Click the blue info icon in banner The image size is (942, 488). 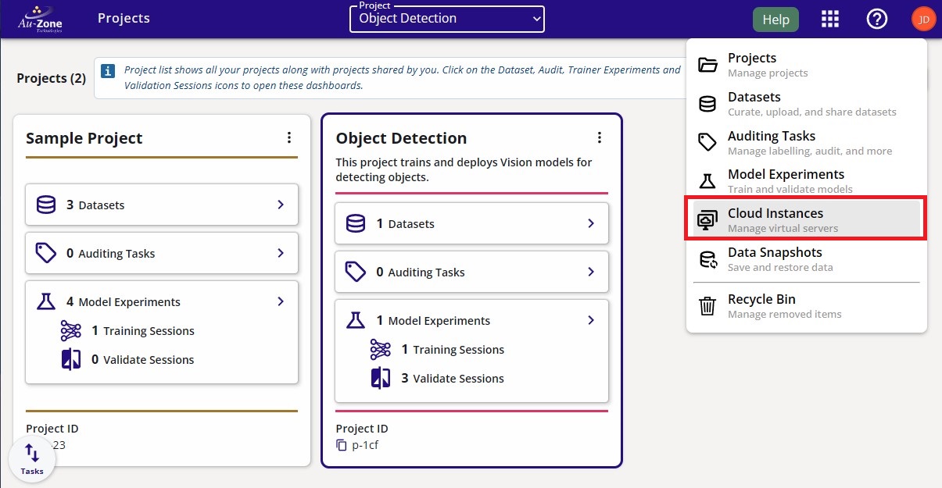point(109,71)
